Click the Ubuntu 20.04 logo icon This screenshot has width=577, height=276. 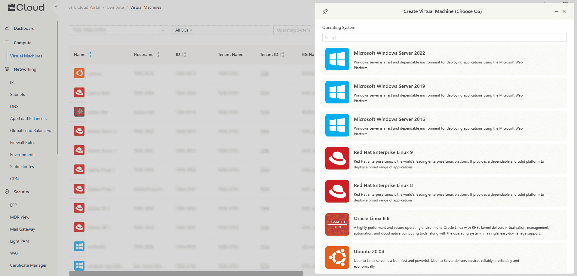(337, 258)
